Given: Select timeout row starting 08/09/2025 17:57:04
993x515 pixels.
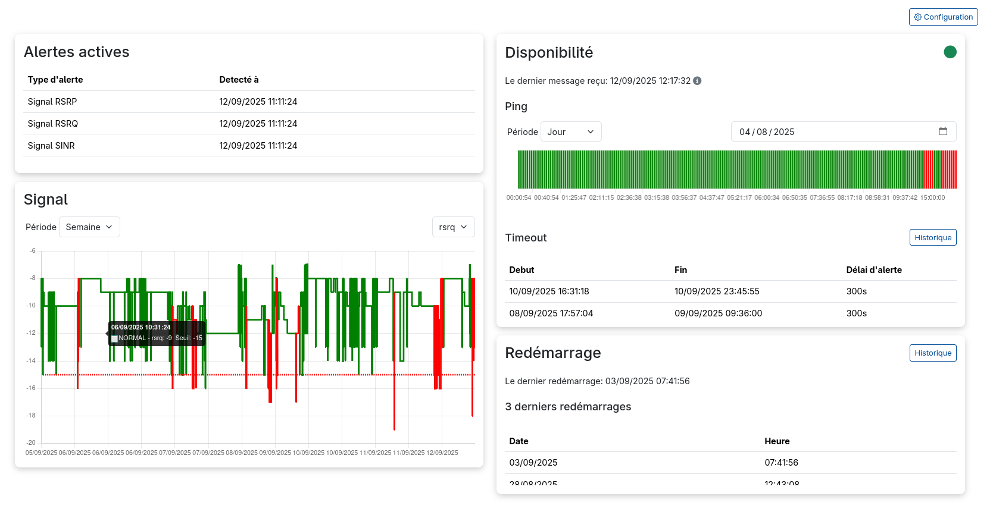Looking at the screenshot, I should pos(730,313).
